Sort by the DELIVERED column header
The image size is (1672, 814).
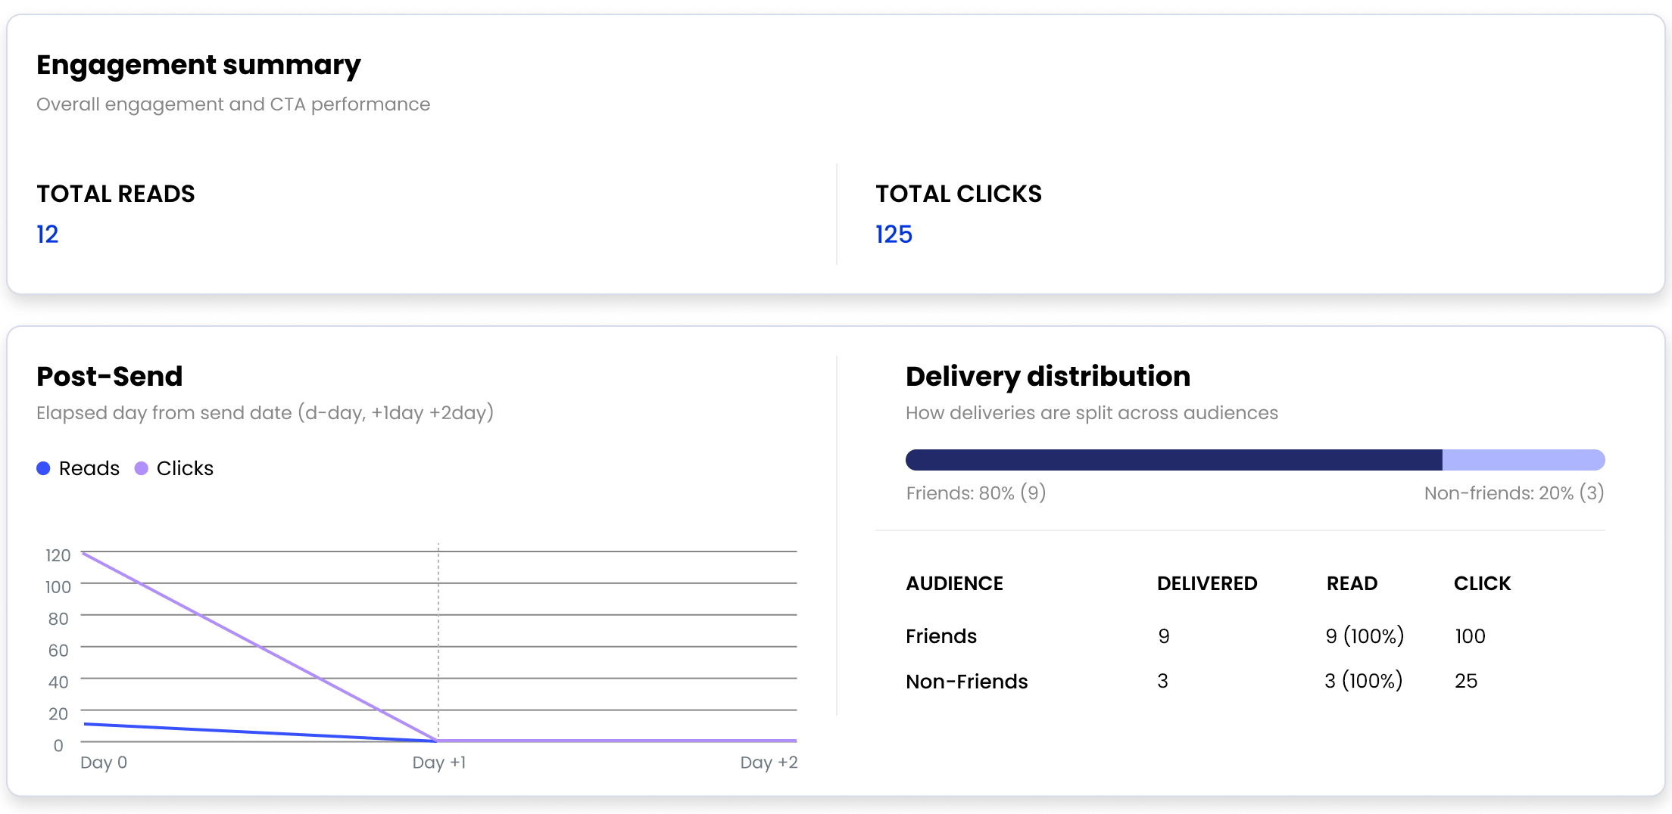[1206, 583]
